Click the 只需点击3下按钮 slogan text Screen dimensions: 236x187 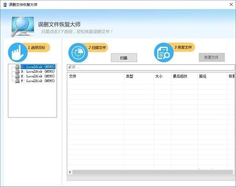pos(77,32)
